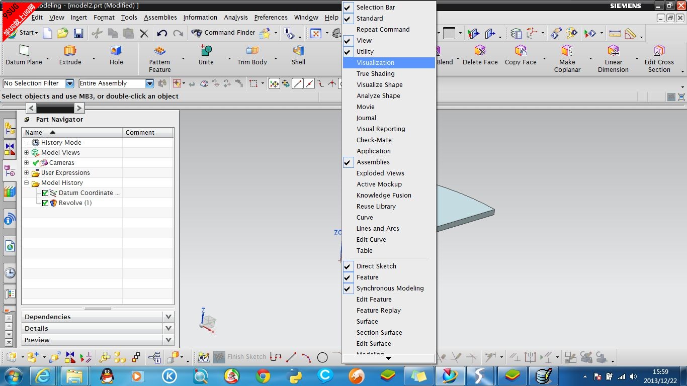This screenshot has height=386, width=687.
Task: Open Windows Explorer from taskbar
Action: pos(74,376)
